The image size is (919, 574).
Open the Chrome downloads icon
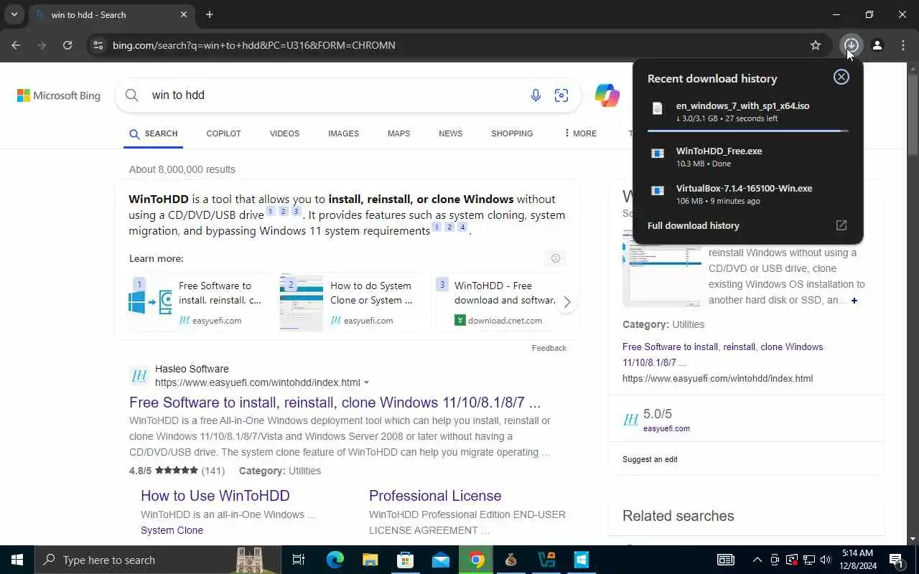click(x=851, y=45)
